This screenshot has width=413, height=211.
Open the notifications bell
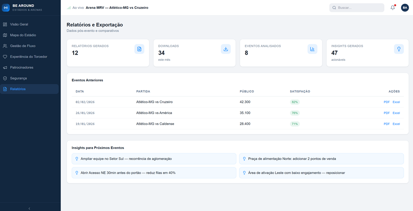(392, 8)
